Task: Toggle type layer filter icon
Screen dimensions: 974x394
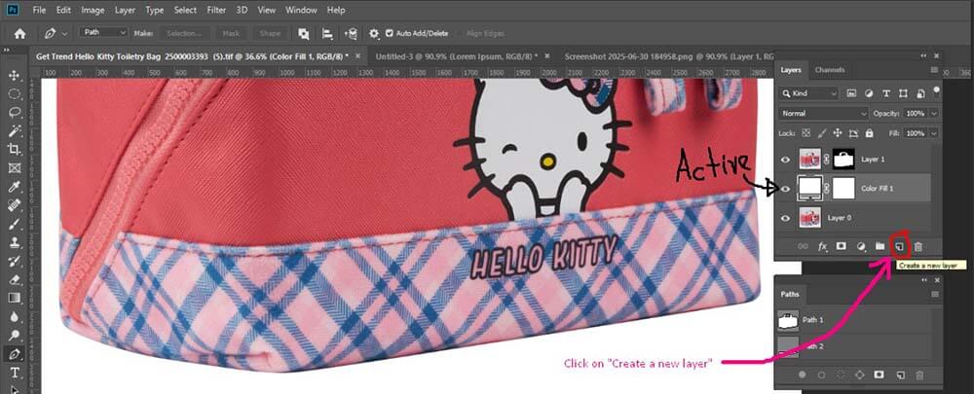Action: click(x=886, y=93)
